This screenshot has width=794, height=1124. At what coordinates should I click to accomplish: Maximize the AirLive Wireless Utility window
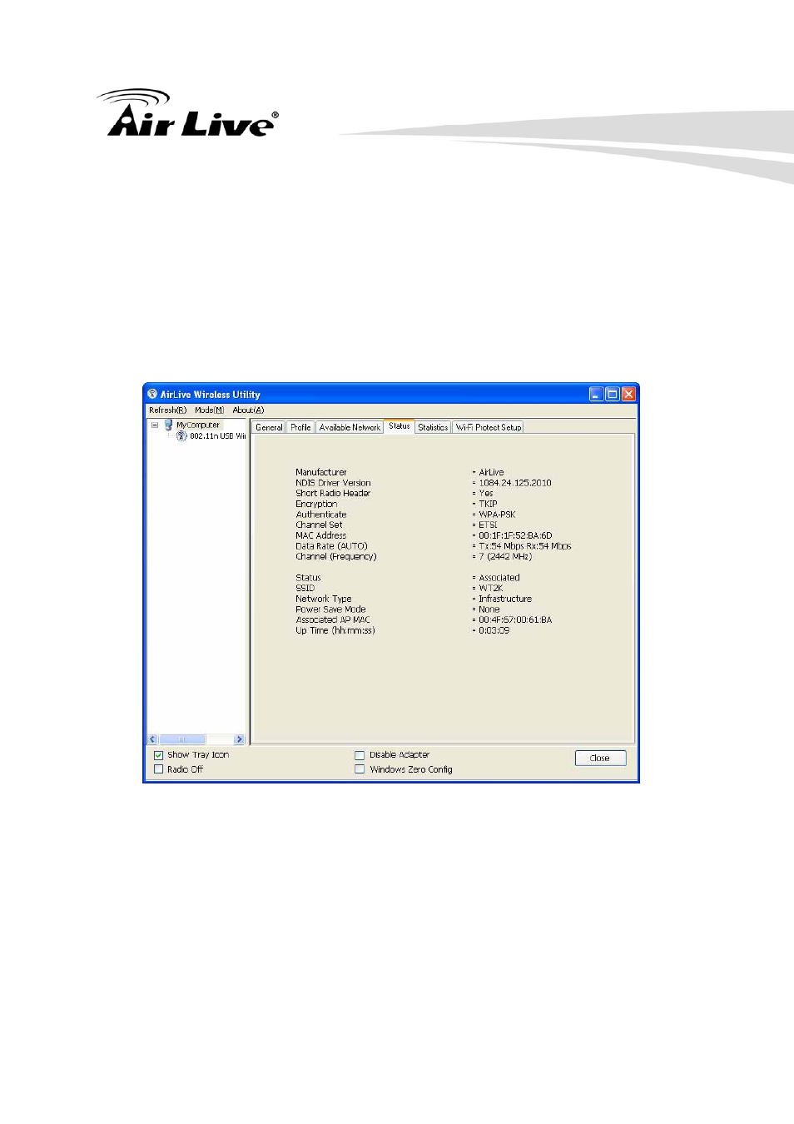point(612,394)
